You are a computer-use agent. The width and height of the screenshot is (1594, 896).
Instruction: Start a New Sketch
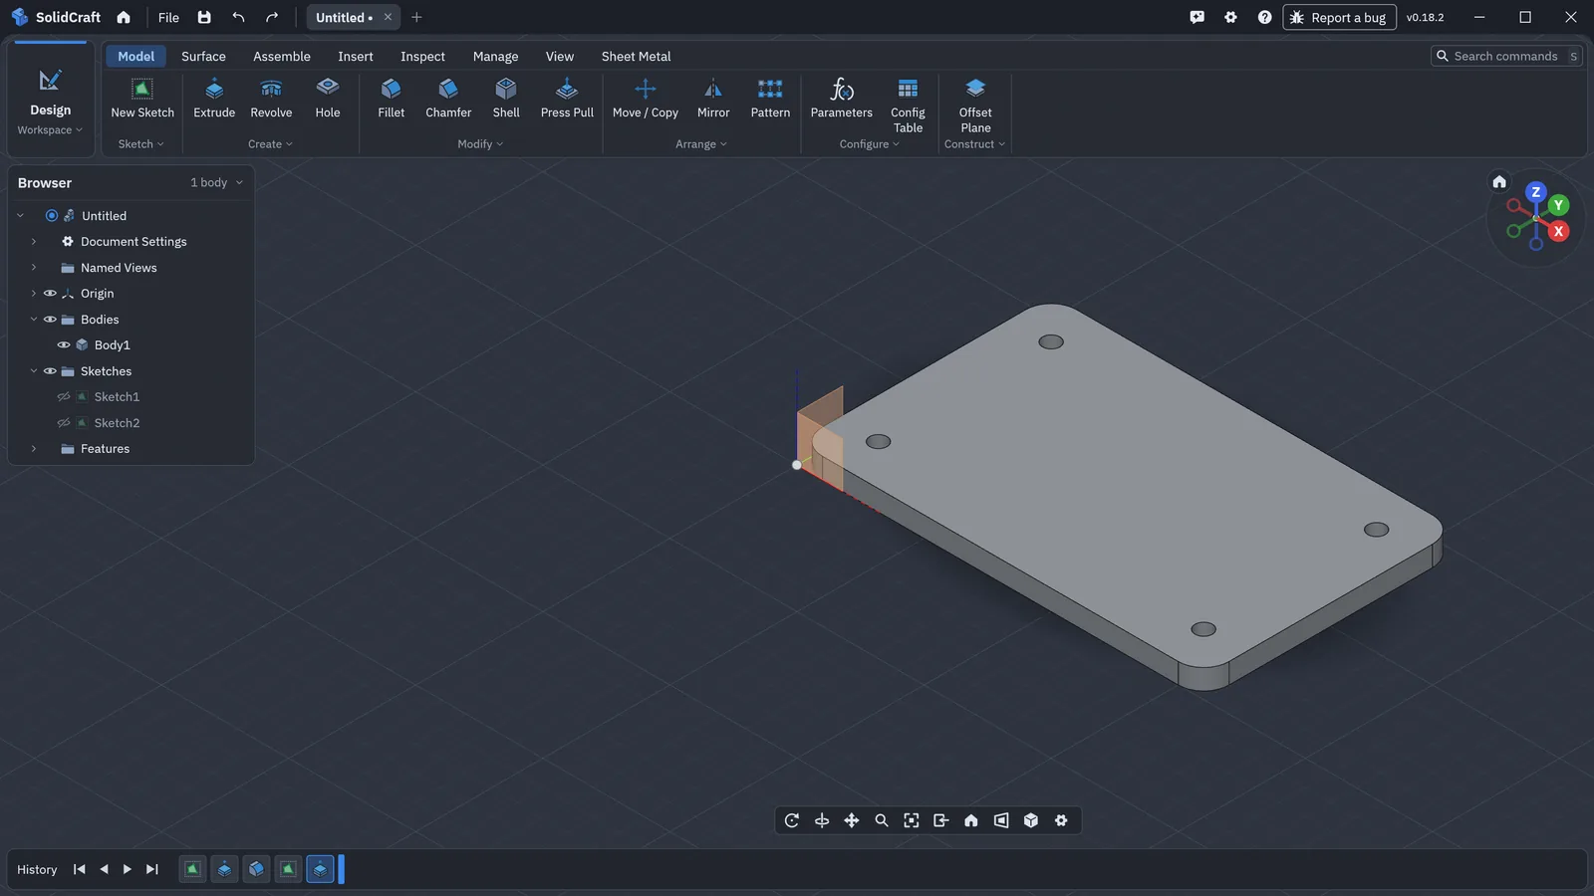point(142,99)
